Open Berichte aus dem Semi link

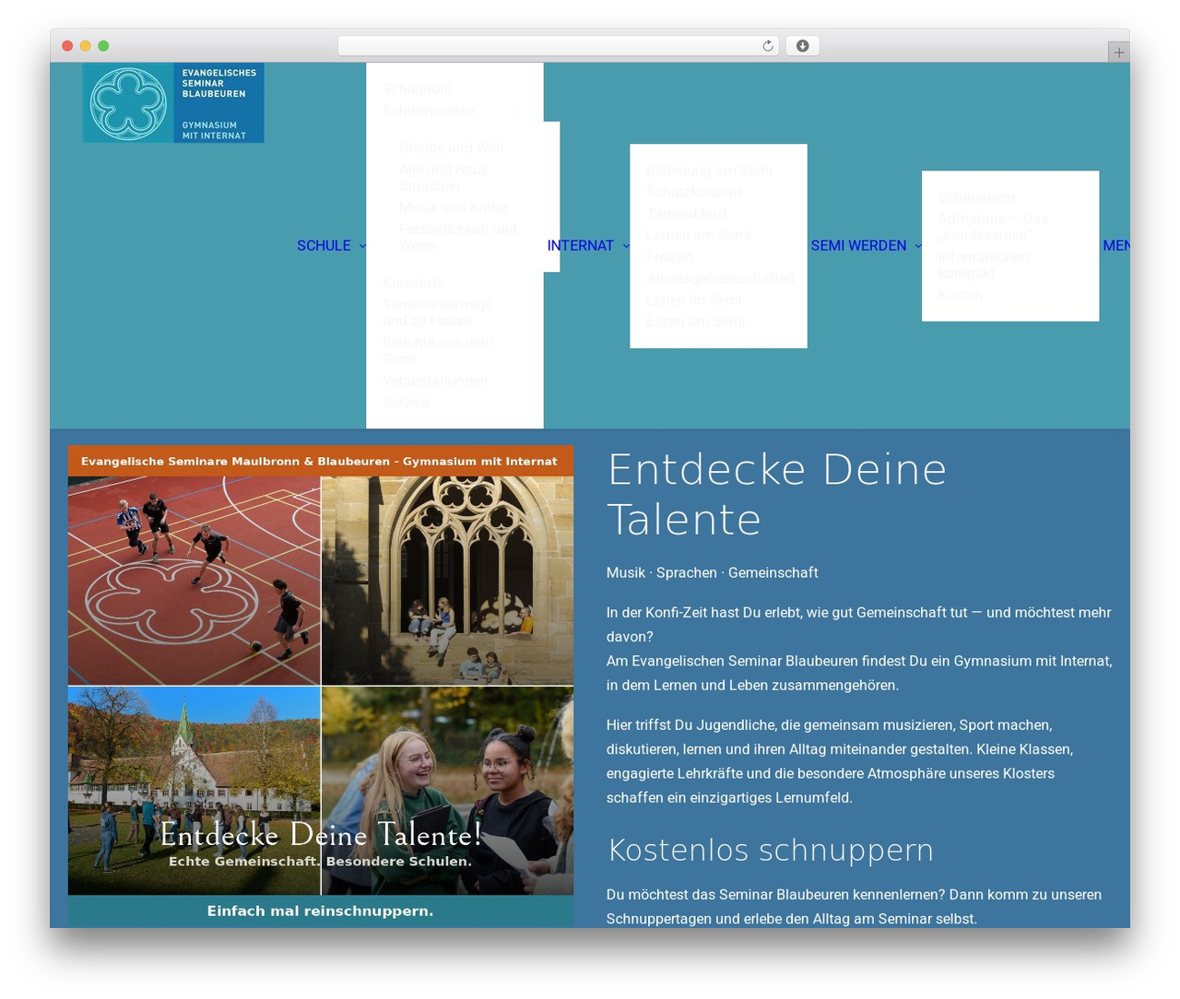[x=438, y=350]
